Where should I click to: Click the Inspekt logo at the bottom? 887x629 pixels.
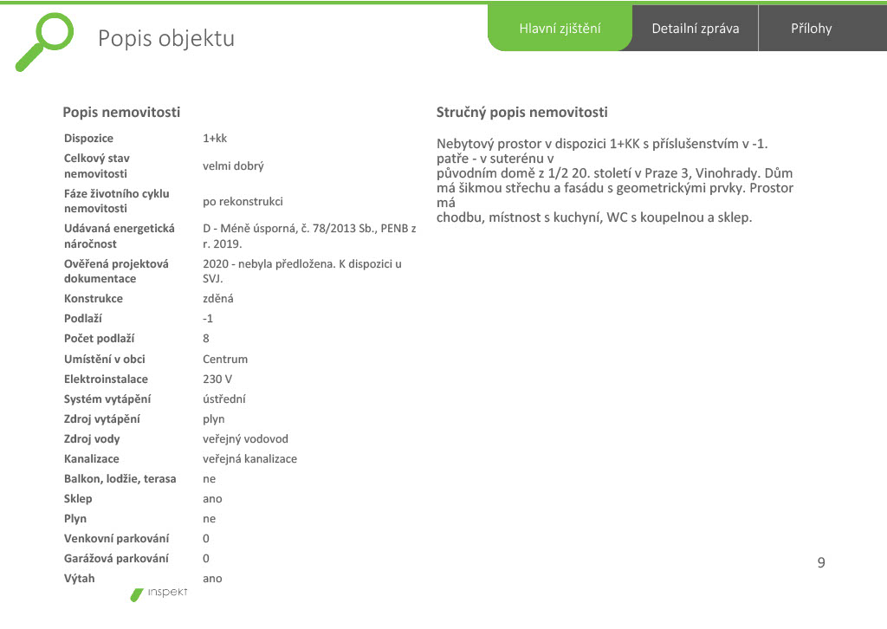click(160, 593)
